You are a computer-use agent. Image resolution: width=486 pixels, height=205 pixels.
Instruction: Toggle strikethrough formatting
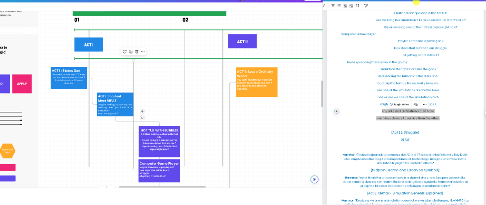(324, 6)
